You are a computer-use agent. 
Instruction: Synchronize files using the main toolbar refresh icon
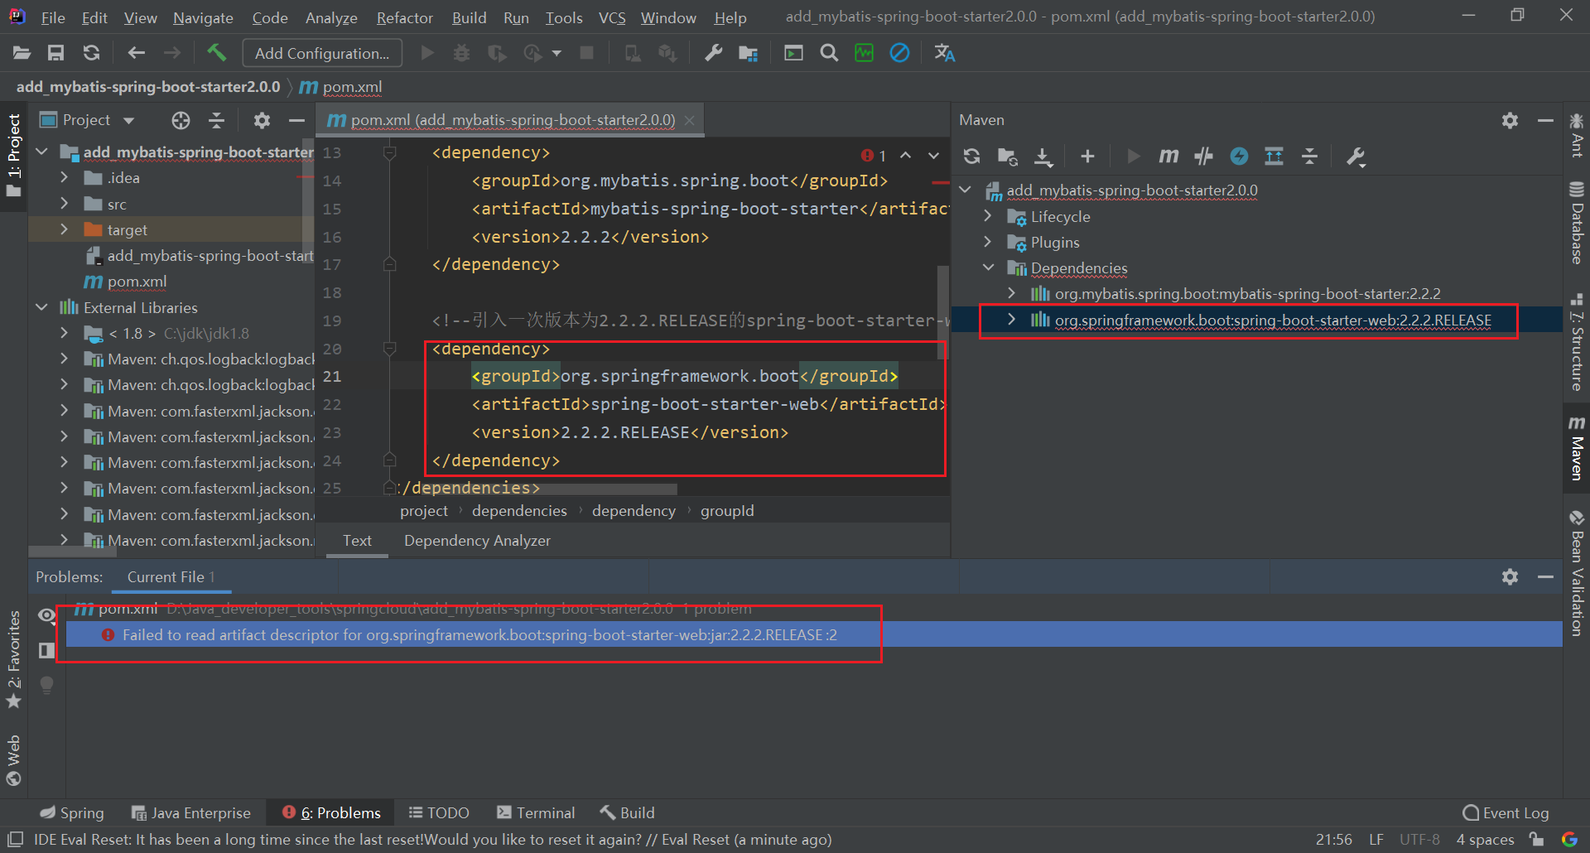91,54
